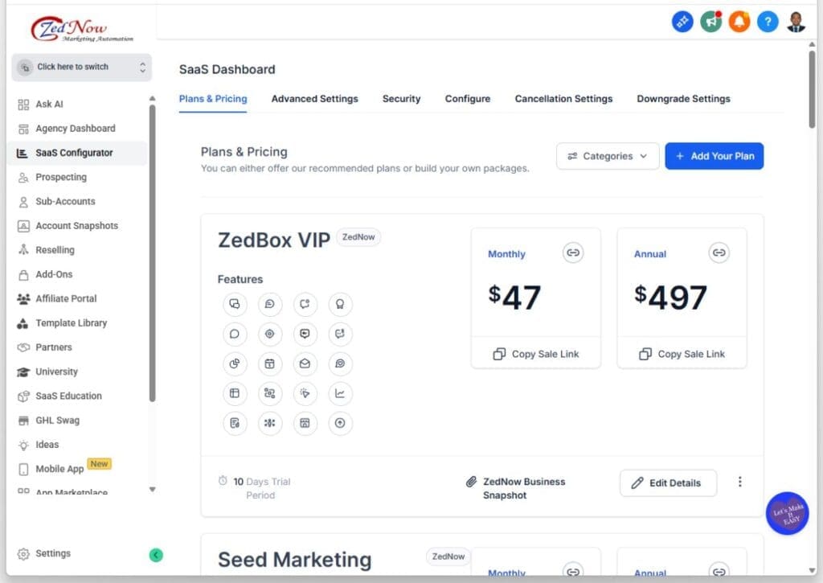
Task: Click the main page vertical scrollbar
Action: coord(812,88)
